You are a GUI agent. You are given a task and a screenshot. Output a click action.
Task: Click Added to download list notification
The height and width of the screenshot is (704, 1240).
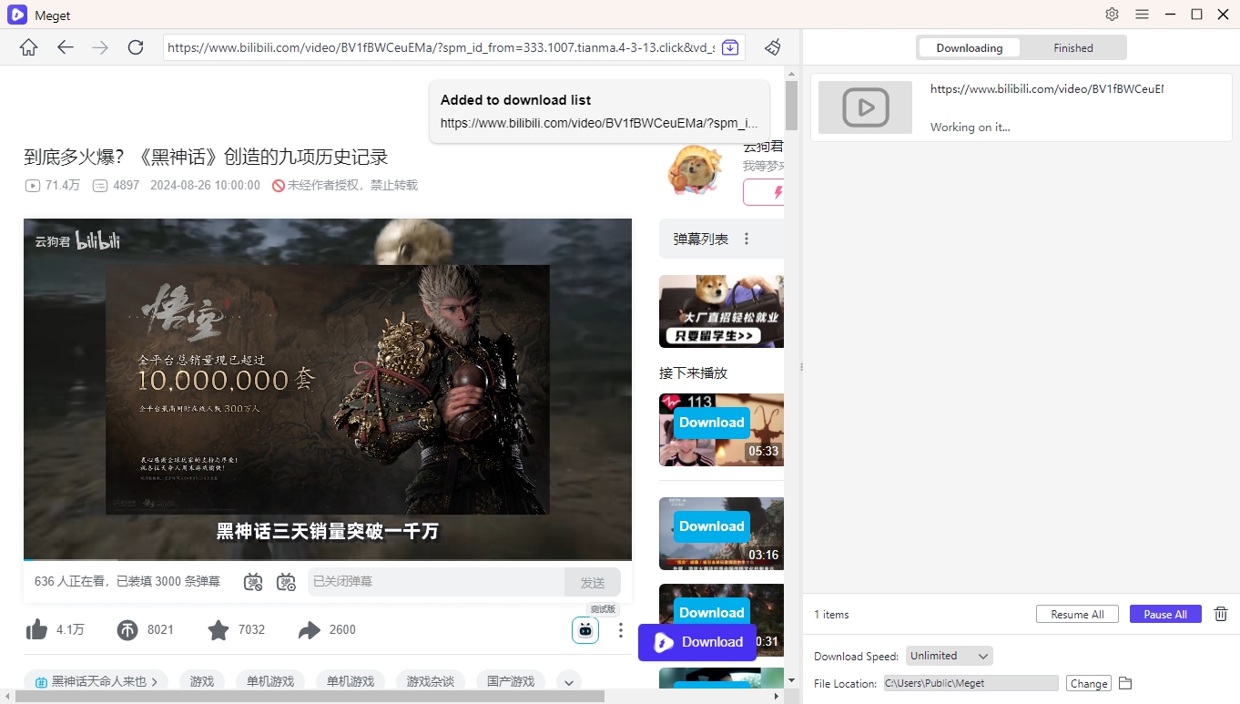[x=600, y=111]
